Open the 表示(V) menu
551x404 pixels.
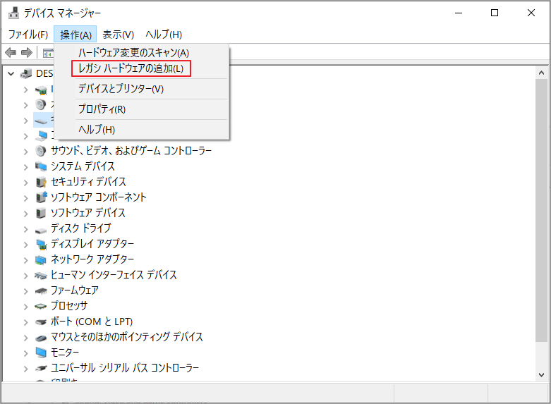118,35
